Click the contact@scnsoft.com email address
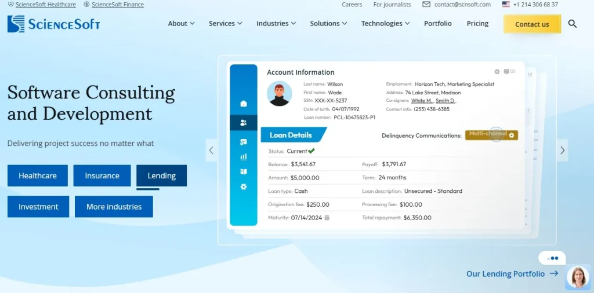This screenshot has height=293, width=594. click(462, 5)
